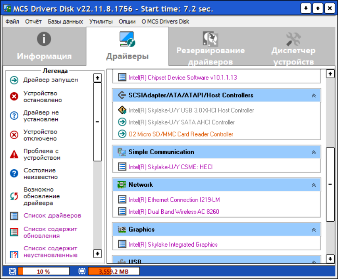The image size is (338, 279).
Task: Click the list icon beside Skylake Integrated Graphics
Action: 122,244
